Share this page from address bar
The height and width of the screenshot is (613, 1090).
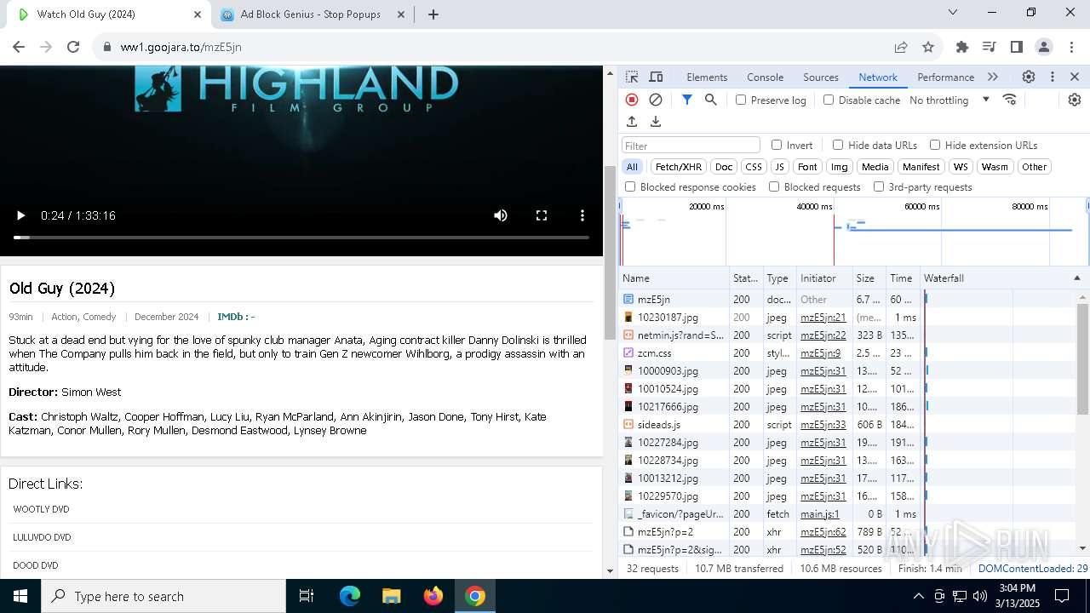click(901, 47)
